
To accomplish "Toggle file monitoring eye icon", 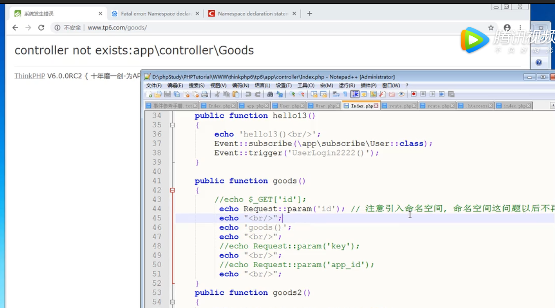I will click(401, 94).
